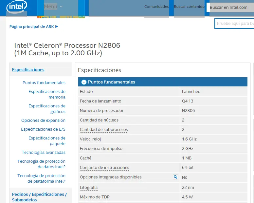Jump to Especificaciones de gráficos
This screenshot has width=254, height=203.
click(47, 109)
